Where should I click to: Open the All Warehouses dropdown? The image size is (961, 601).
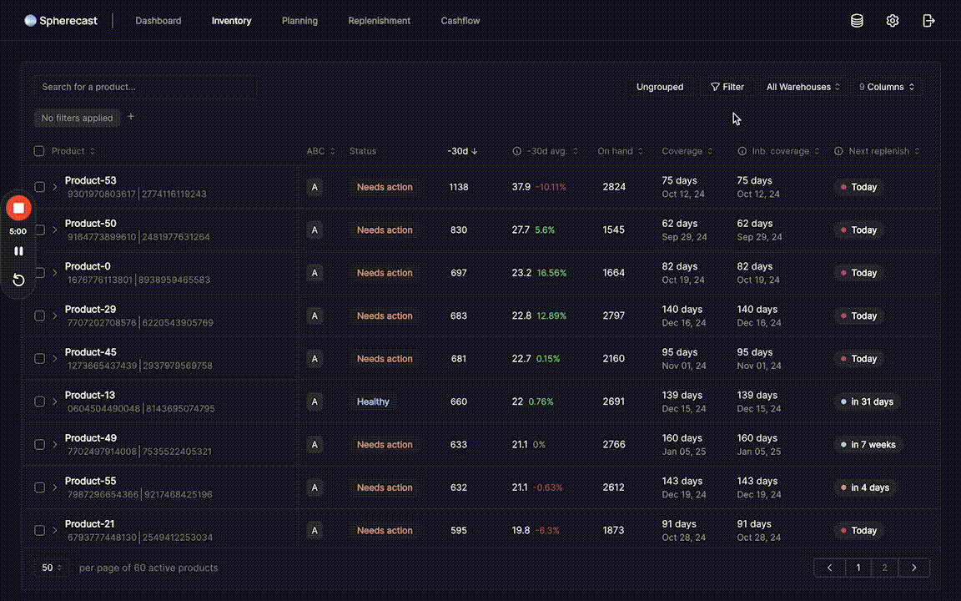[803, 87]
